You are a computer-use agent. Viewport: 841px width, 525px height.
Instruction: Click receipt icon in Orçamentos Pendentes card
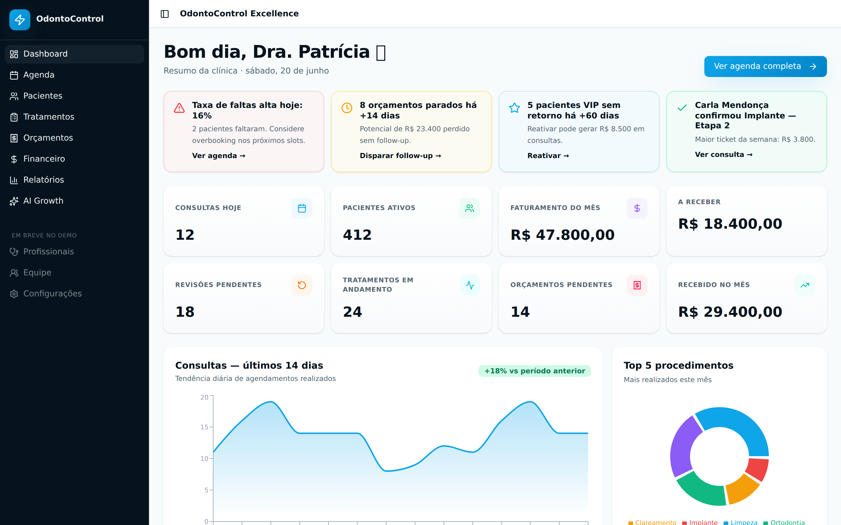[x=637, y=286]
